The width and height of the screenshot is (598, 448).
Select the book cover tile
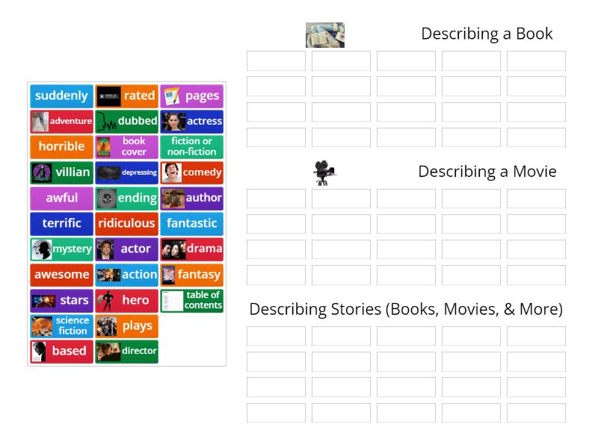[126, 146]
